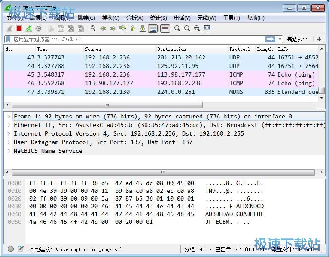The image size is (329, 257).
Task: Go back to previous packet arrow
Action: pyautogui.click(x=103, y=28)
